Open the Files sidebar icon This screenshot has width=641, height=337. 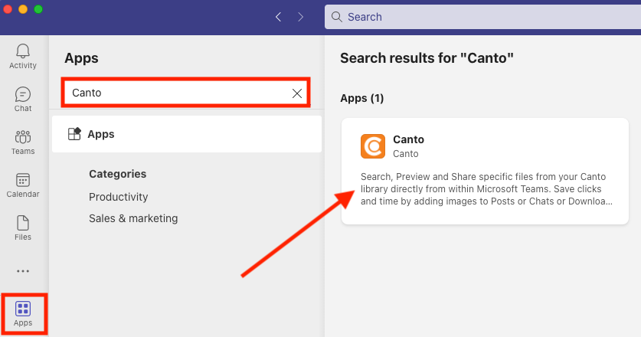click(x=23, y=228)
